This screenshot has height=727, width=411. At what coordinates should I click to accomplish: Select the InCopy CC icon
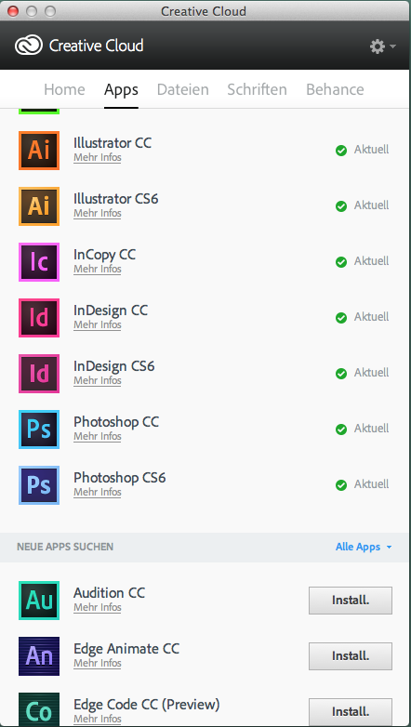click(x=39, y=262)
